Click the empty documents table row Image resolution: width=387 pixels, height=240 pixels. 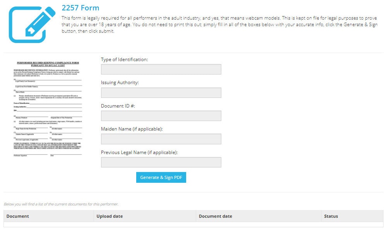(193, 225)
